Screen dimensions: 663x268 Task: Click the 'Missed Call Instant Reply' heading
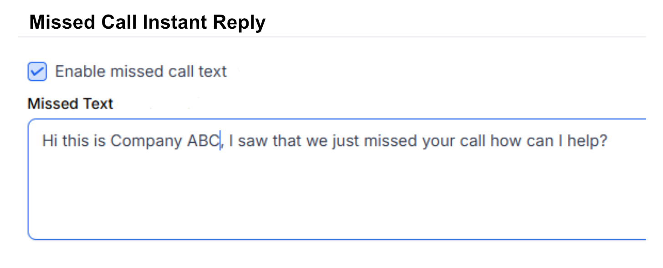click(147, 22)
